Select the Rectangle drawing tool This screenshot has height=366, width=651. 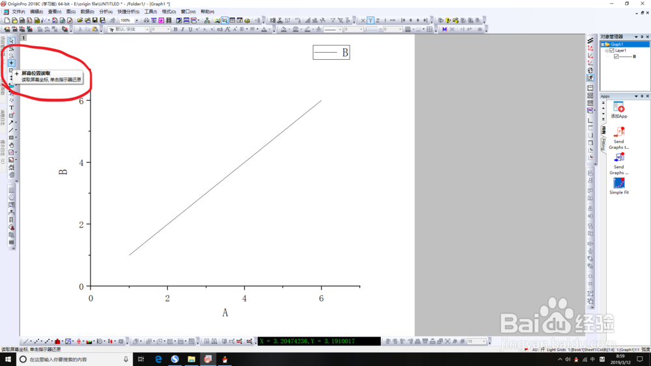click(x=11, y=138)
